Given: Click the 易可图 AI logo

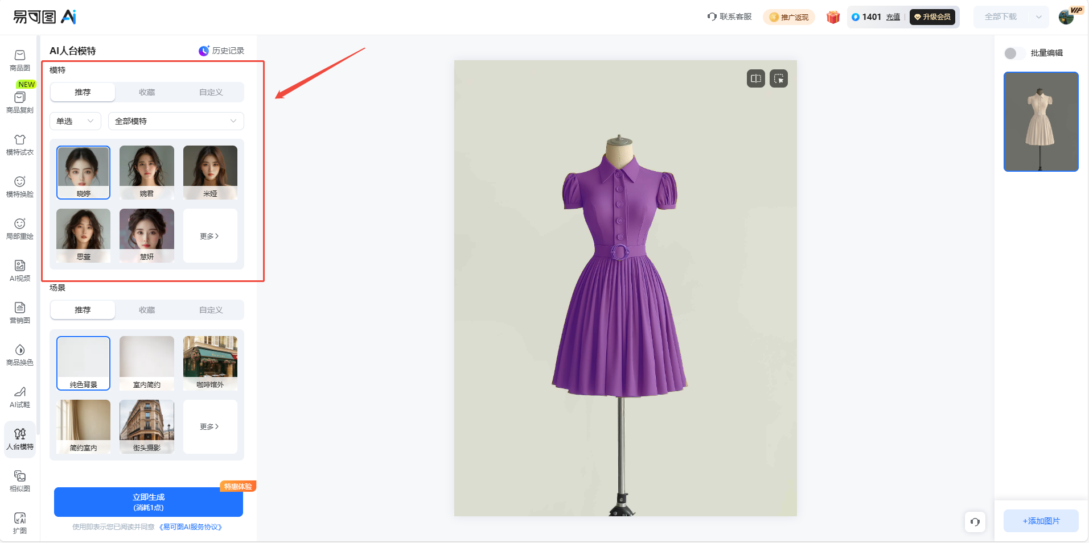Looking at the screenshot, I should 45,17.
